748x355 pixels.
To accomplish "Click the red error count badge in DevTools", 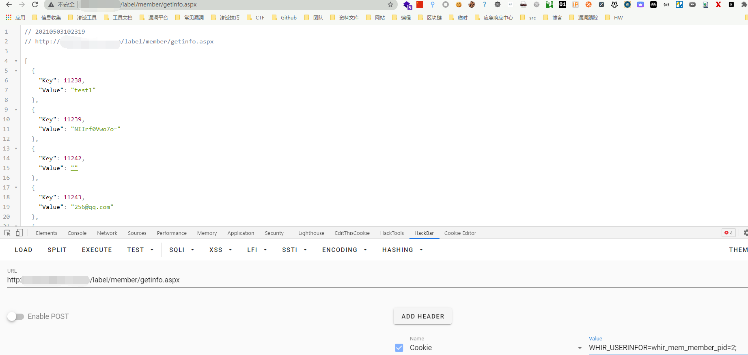I will (x=729, y=233).
